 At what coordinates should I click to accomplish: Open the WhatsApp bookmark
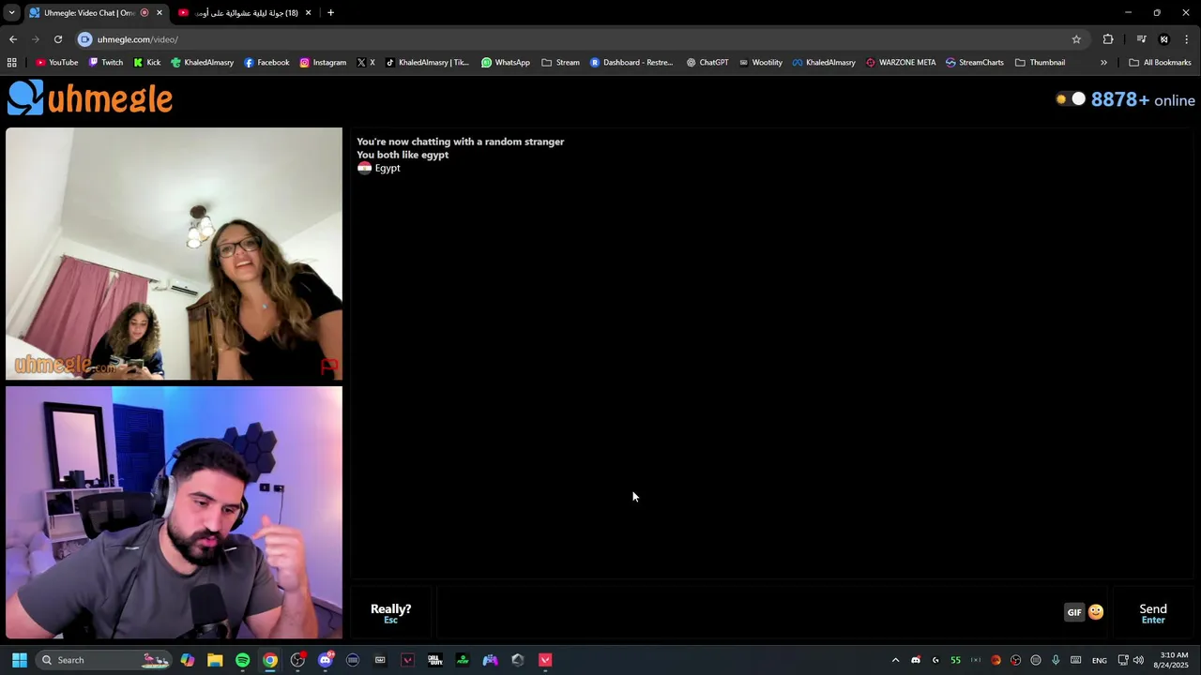506,63
